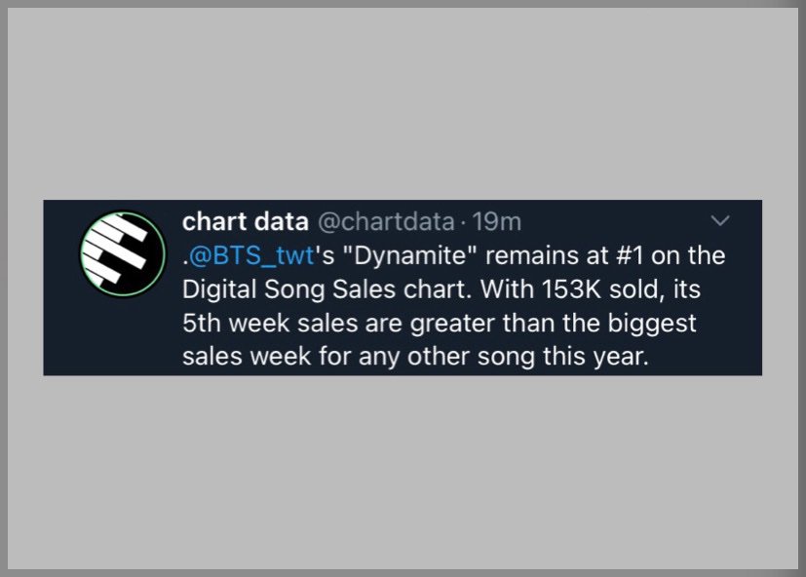Click gray background below the tweet
Image resolution: width=806 pixels, height=577 pixels.
coord(403,471)
